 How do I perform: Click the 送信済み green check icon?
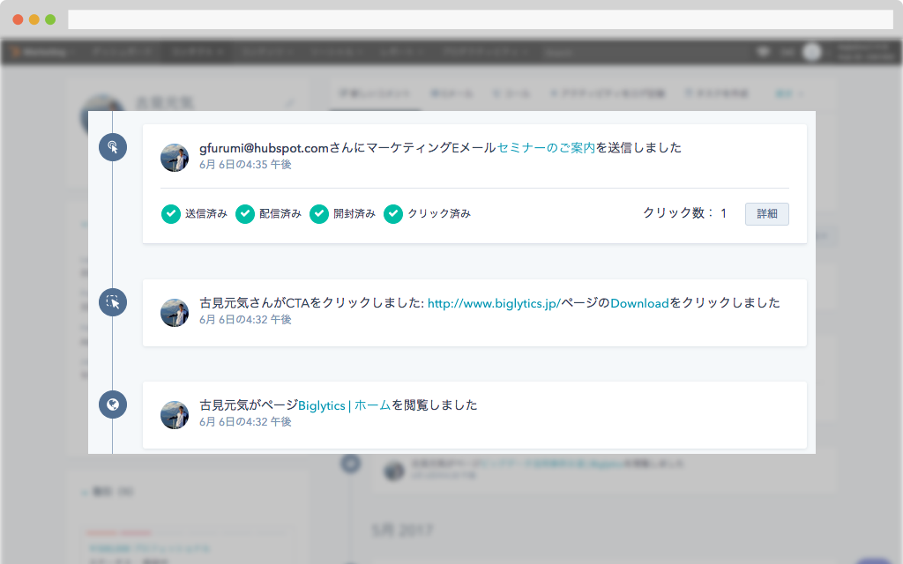(x=171, y=214)
